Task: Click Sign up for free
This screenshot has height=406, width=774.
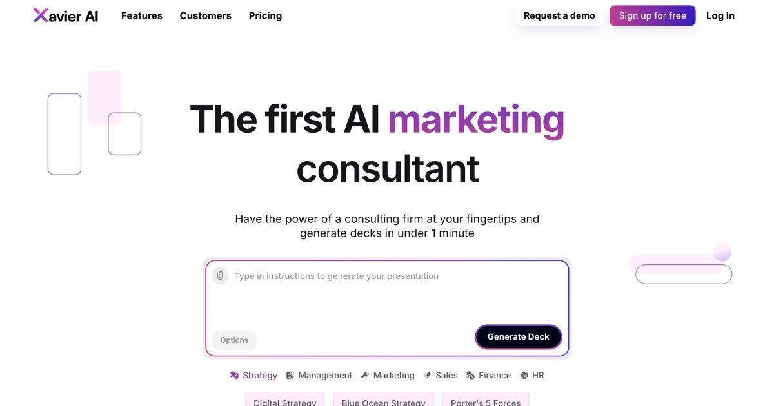Action: 652,16
